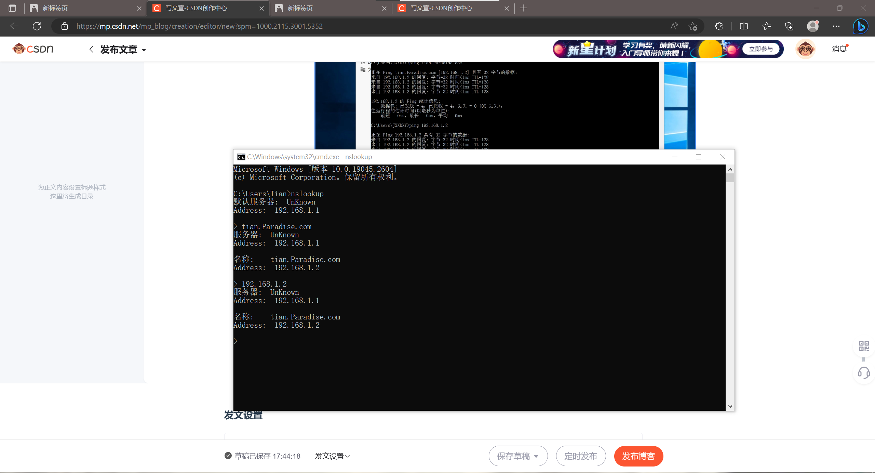The height and width of the screenshot is (473, 875).
Task: Click the 发布博客 button
Action: [x=638, y=456]
